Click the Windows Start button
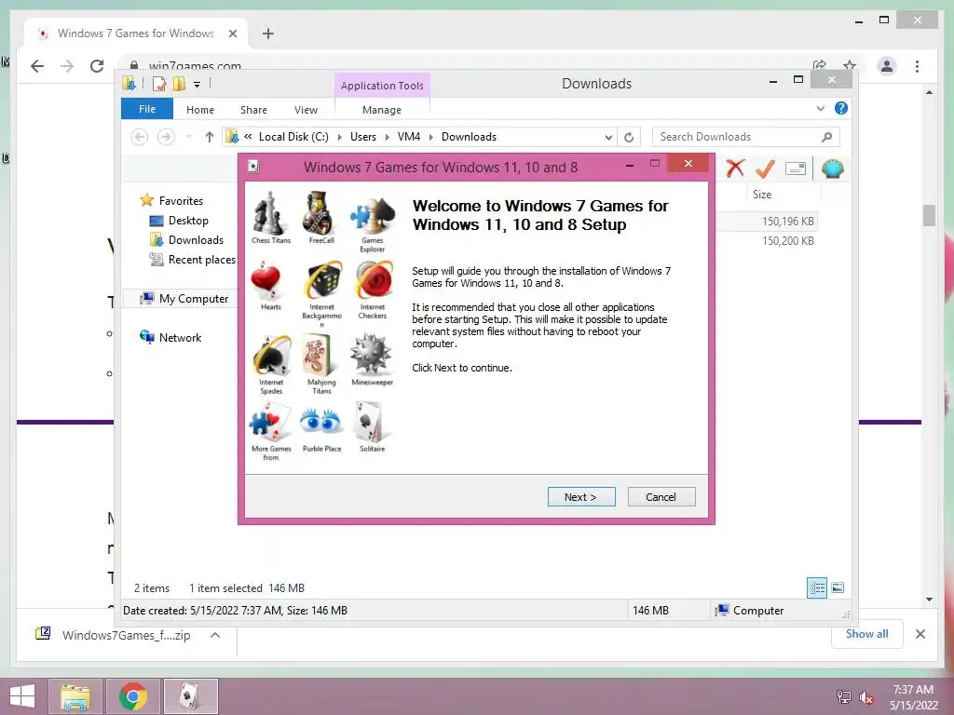 (x=22, y=695)
